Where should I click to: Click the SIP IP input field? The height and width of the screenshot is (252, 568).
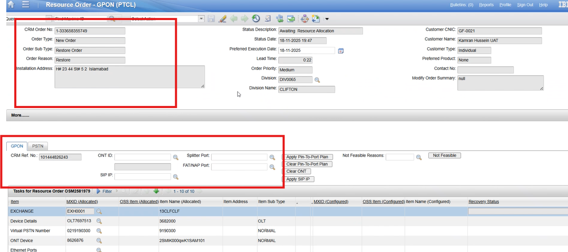coord(143,177)
